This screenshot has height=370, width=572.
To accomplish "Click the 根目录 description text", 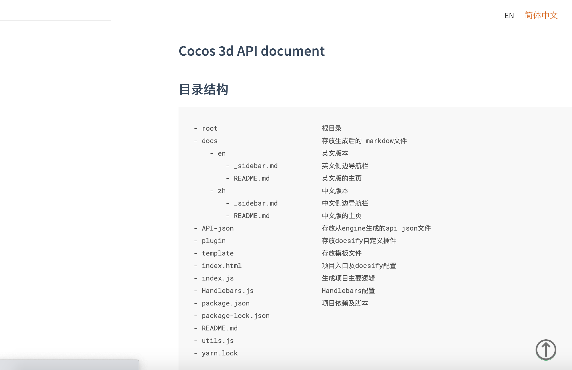I will pyautogui.click(x=332, y=128).
